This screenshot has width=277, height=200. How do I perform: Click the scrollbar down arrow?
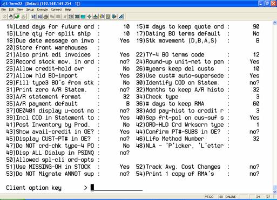(275, 191)
